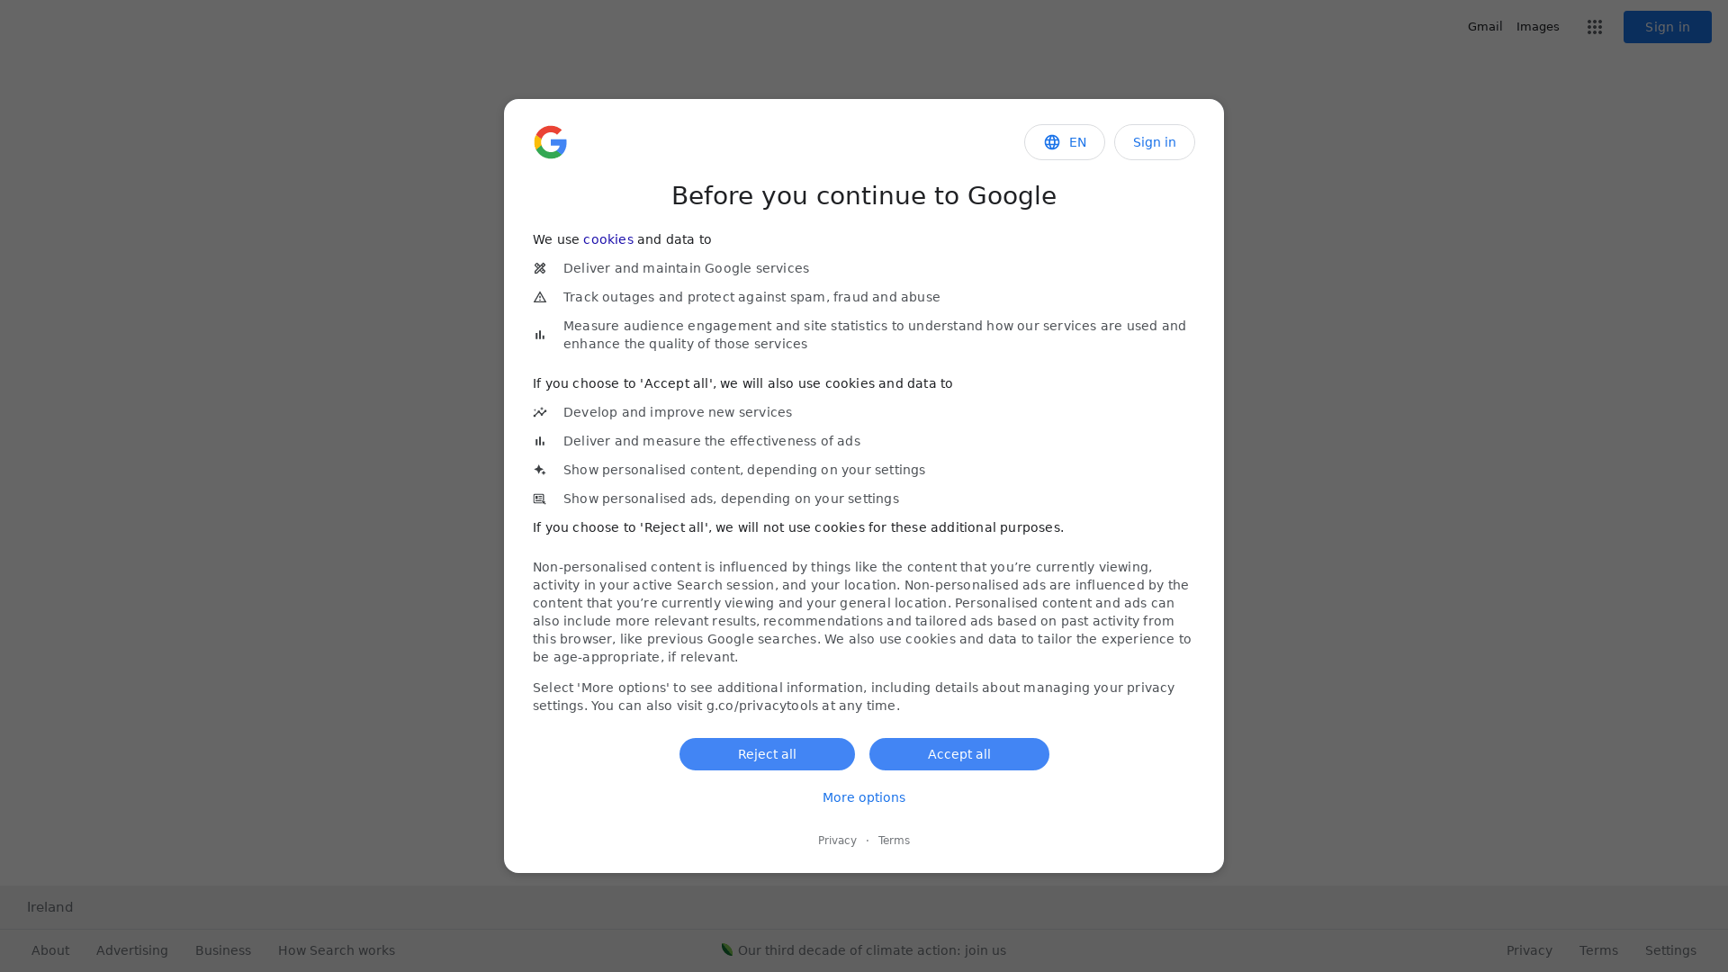This screenshot has width=1728, height=972.
Task: Open the Google apps grid launcher
Action: click(1594, 26)
